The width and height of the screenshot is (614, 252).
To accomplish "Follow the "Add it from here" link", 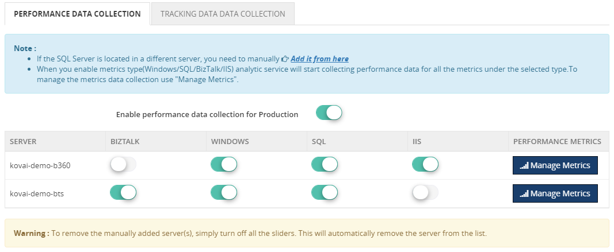I will click(319, 59).
